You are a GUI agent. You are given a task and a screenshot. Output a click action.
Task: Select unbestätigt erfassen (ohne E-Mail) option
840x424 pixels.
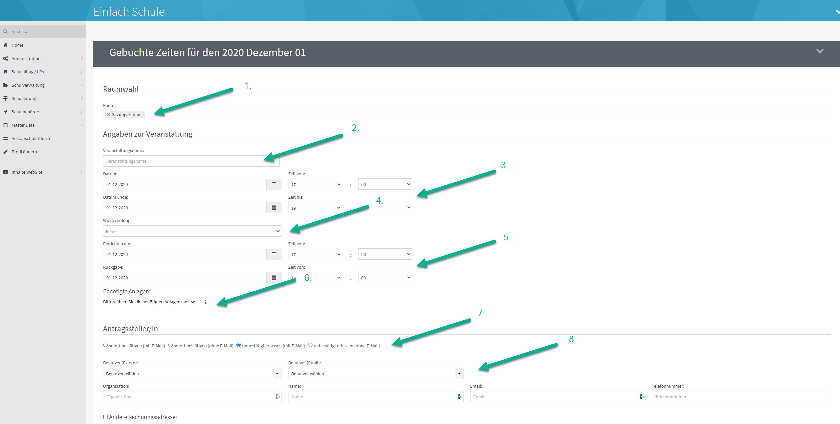pyautogui.click(x=310, y=345)
